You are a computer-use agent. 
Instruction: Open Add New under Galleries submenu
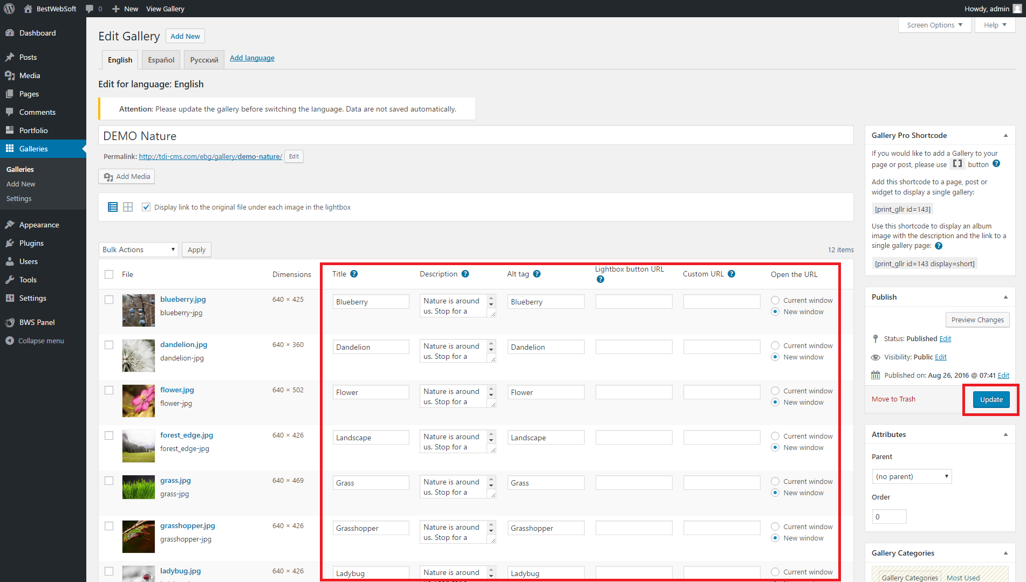pyautogui.click(x=21, y=184)
